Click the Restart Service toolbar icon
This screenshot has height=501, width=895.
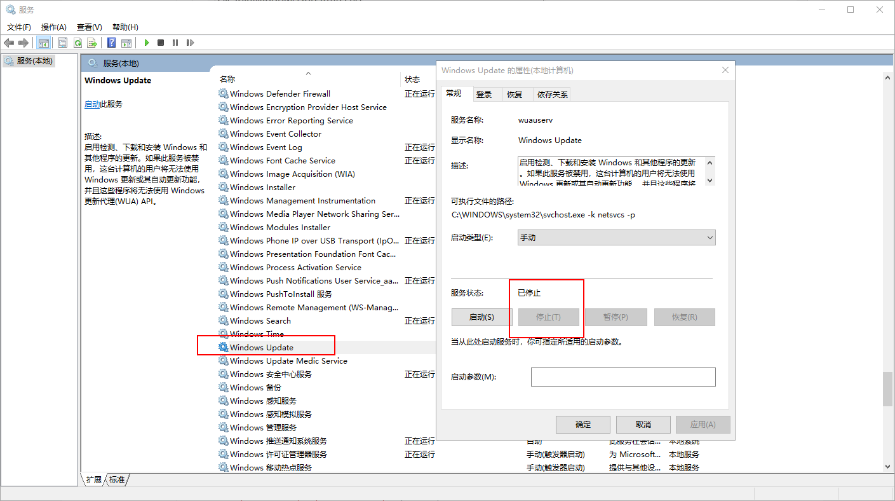190,43
